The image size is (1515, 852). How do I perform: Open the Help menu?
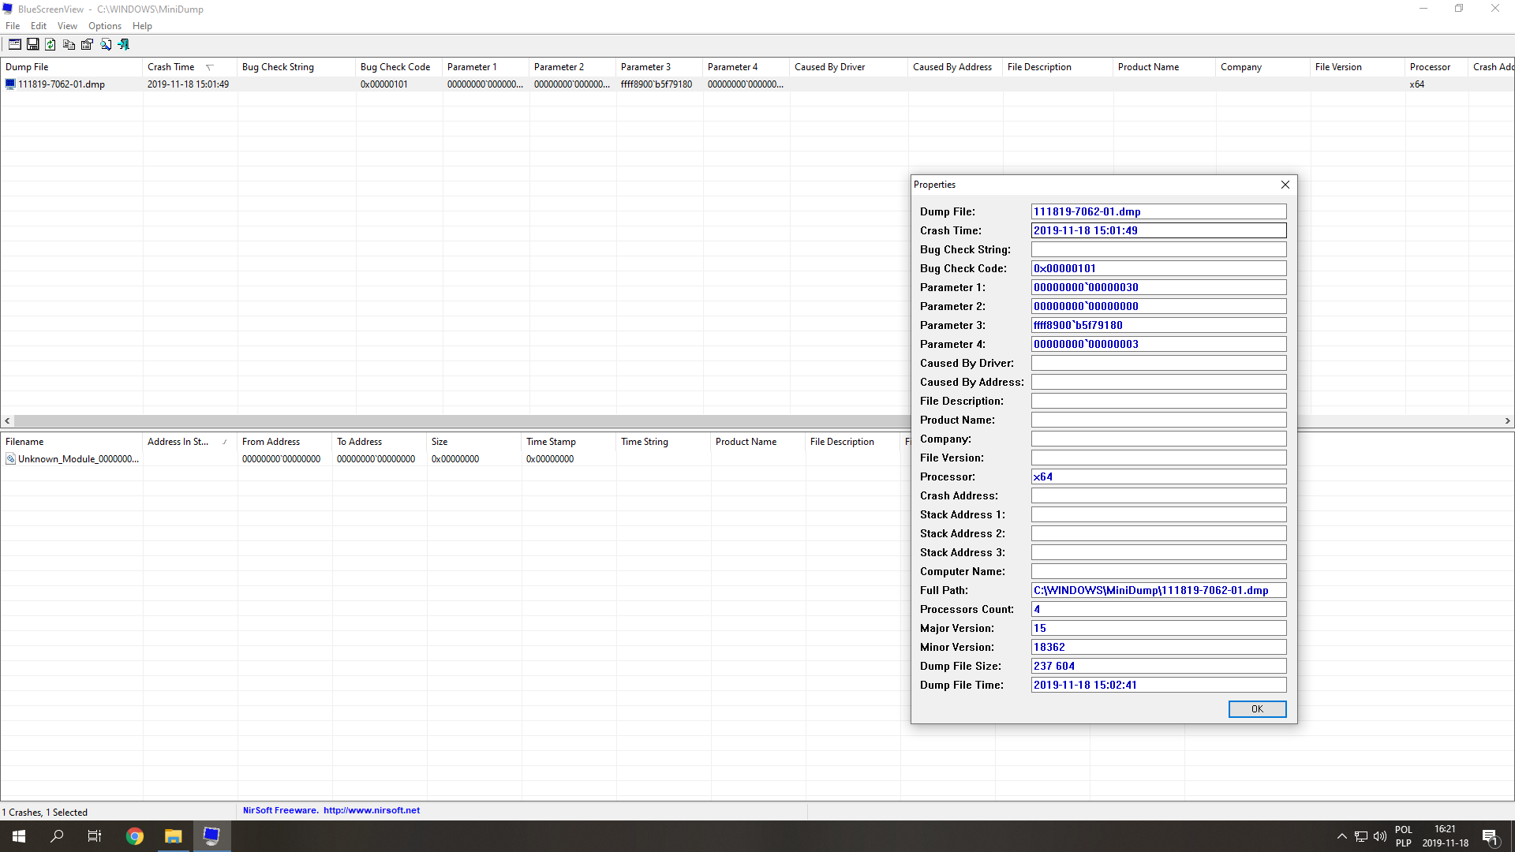click(142, 26)
